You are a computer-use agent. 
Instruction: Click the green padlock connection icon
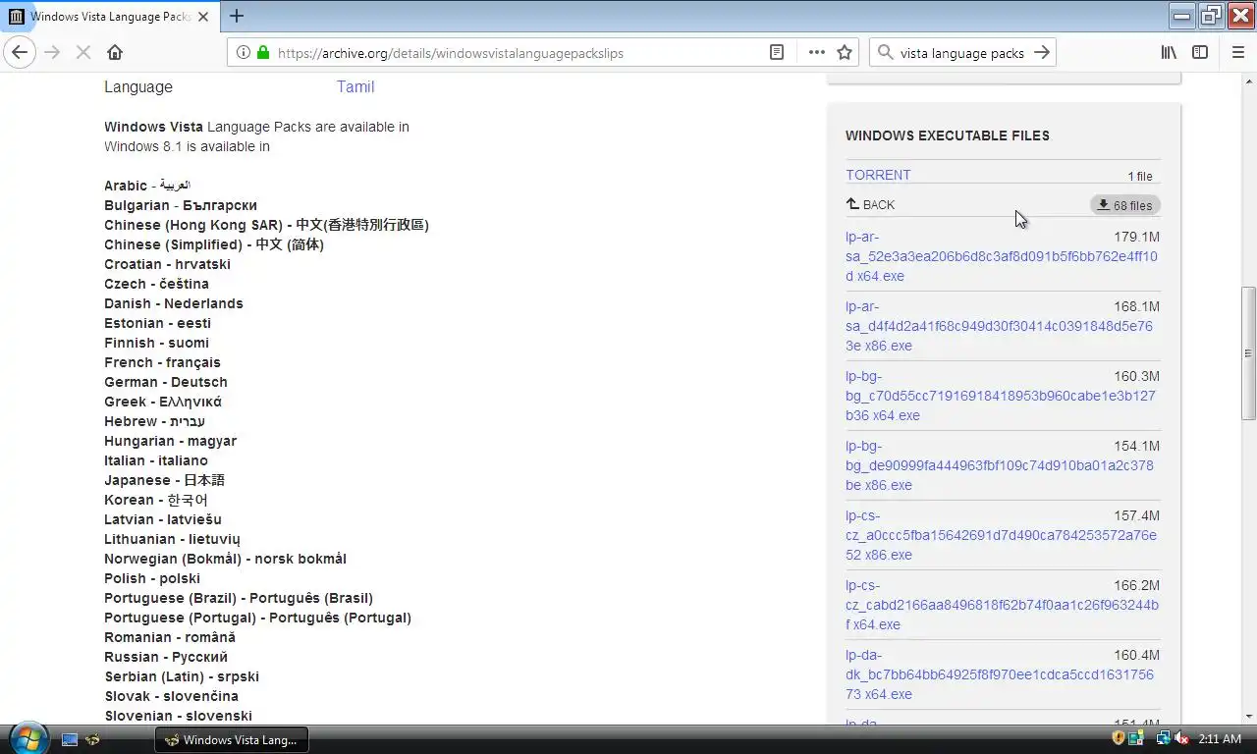tap(262, 53)
